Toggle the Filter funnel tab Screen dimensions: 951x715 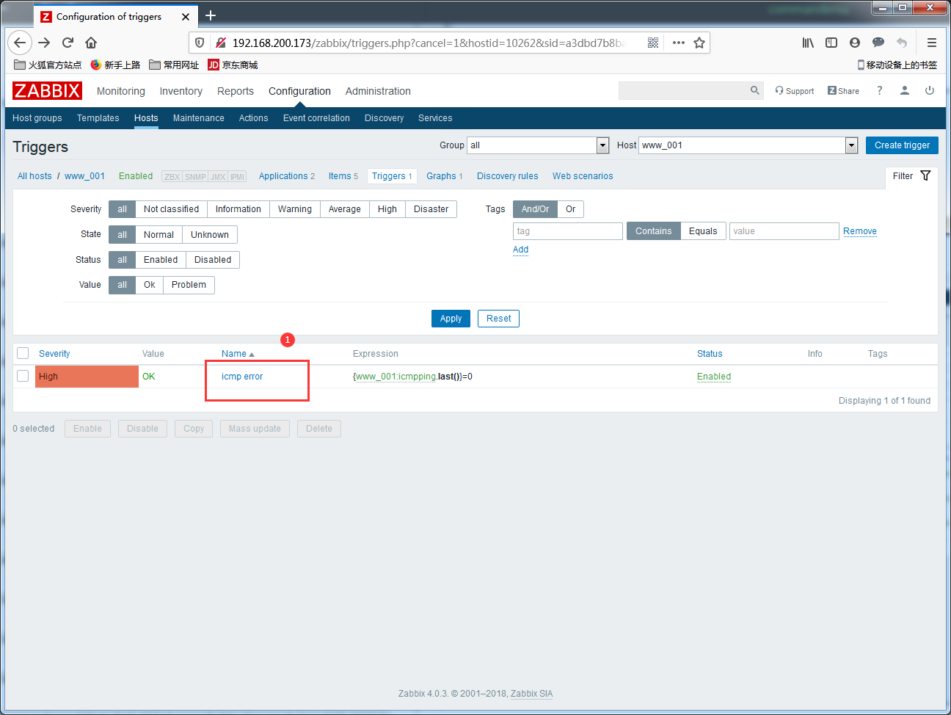911,176
